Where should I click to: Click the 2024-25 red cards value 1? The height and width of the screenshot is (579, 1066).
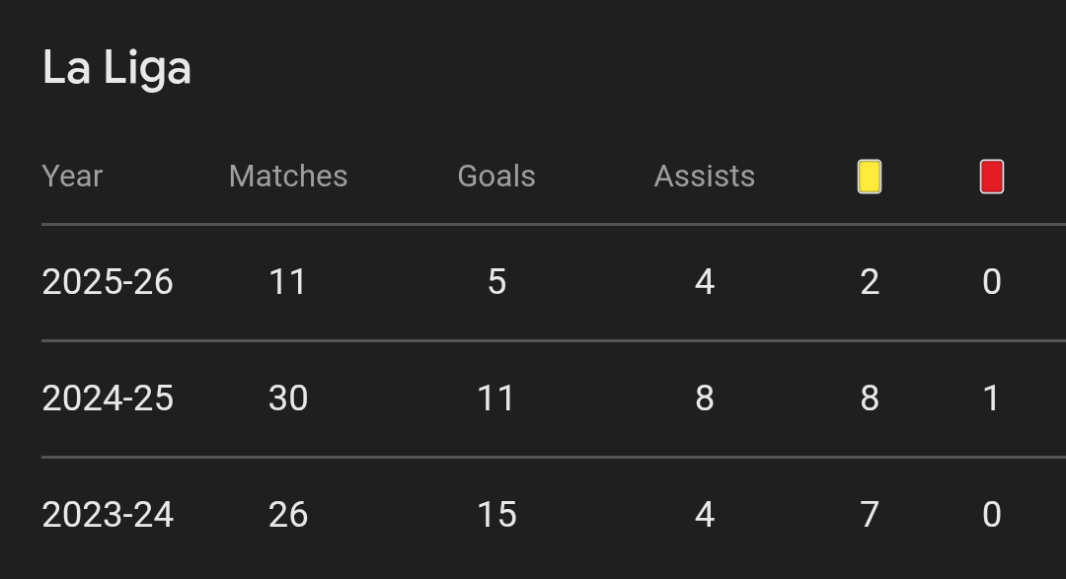point(992,398)
